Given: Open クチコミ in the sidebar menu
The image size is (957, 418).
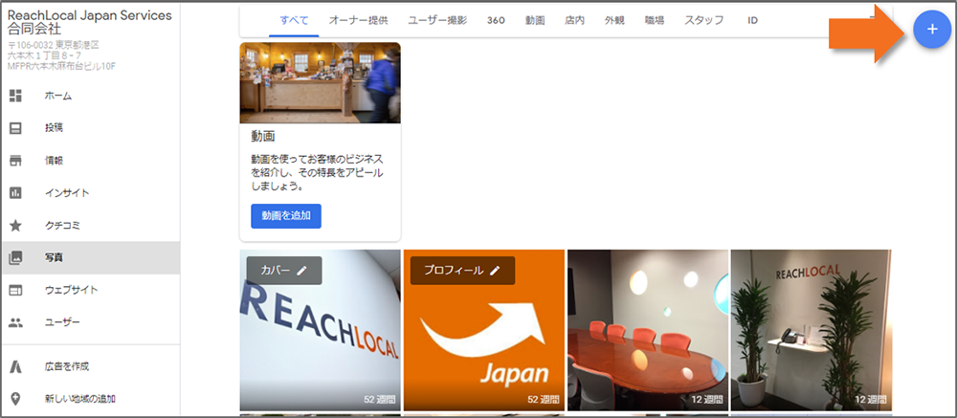Looking at the screenshot, I should pos(90,225).
